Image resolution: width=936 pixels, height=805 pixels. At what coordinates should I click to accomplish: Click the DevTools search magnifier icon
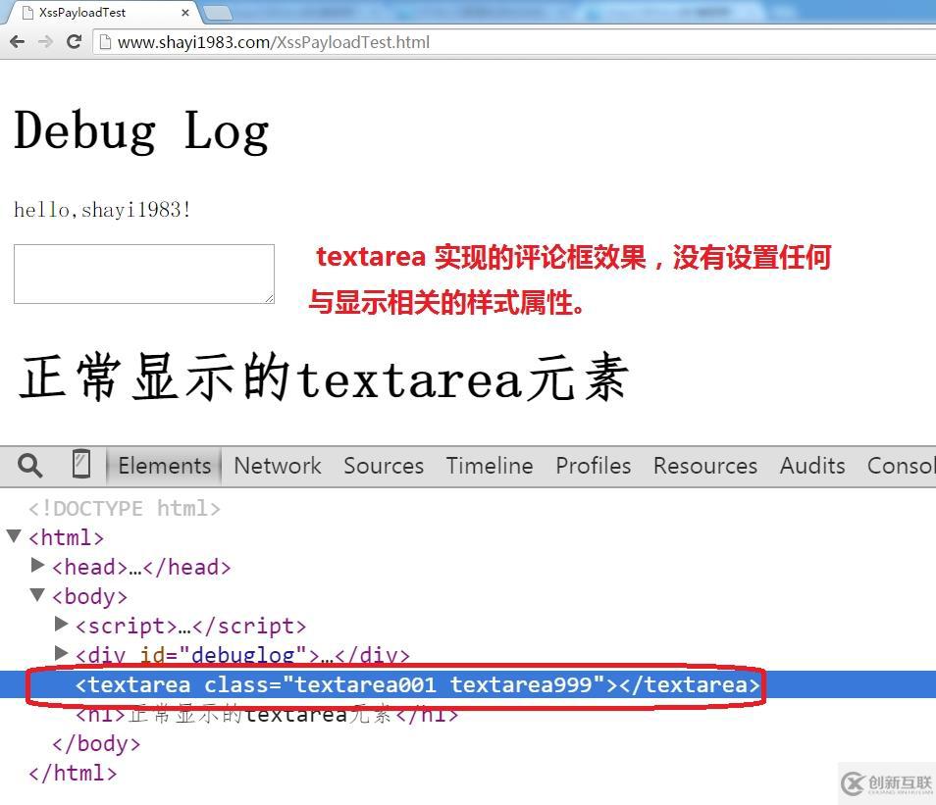[x=29, y=466]
